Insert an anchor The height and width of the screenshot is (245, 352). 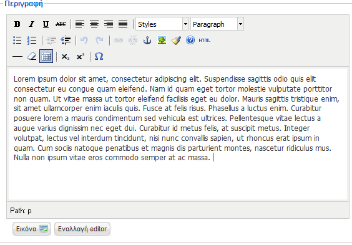coord(147,41)
